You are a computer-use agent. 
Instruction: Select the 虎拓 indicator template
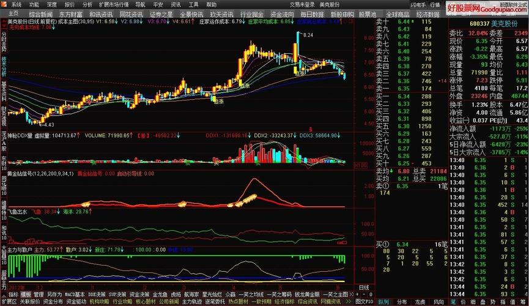[176, 294]
